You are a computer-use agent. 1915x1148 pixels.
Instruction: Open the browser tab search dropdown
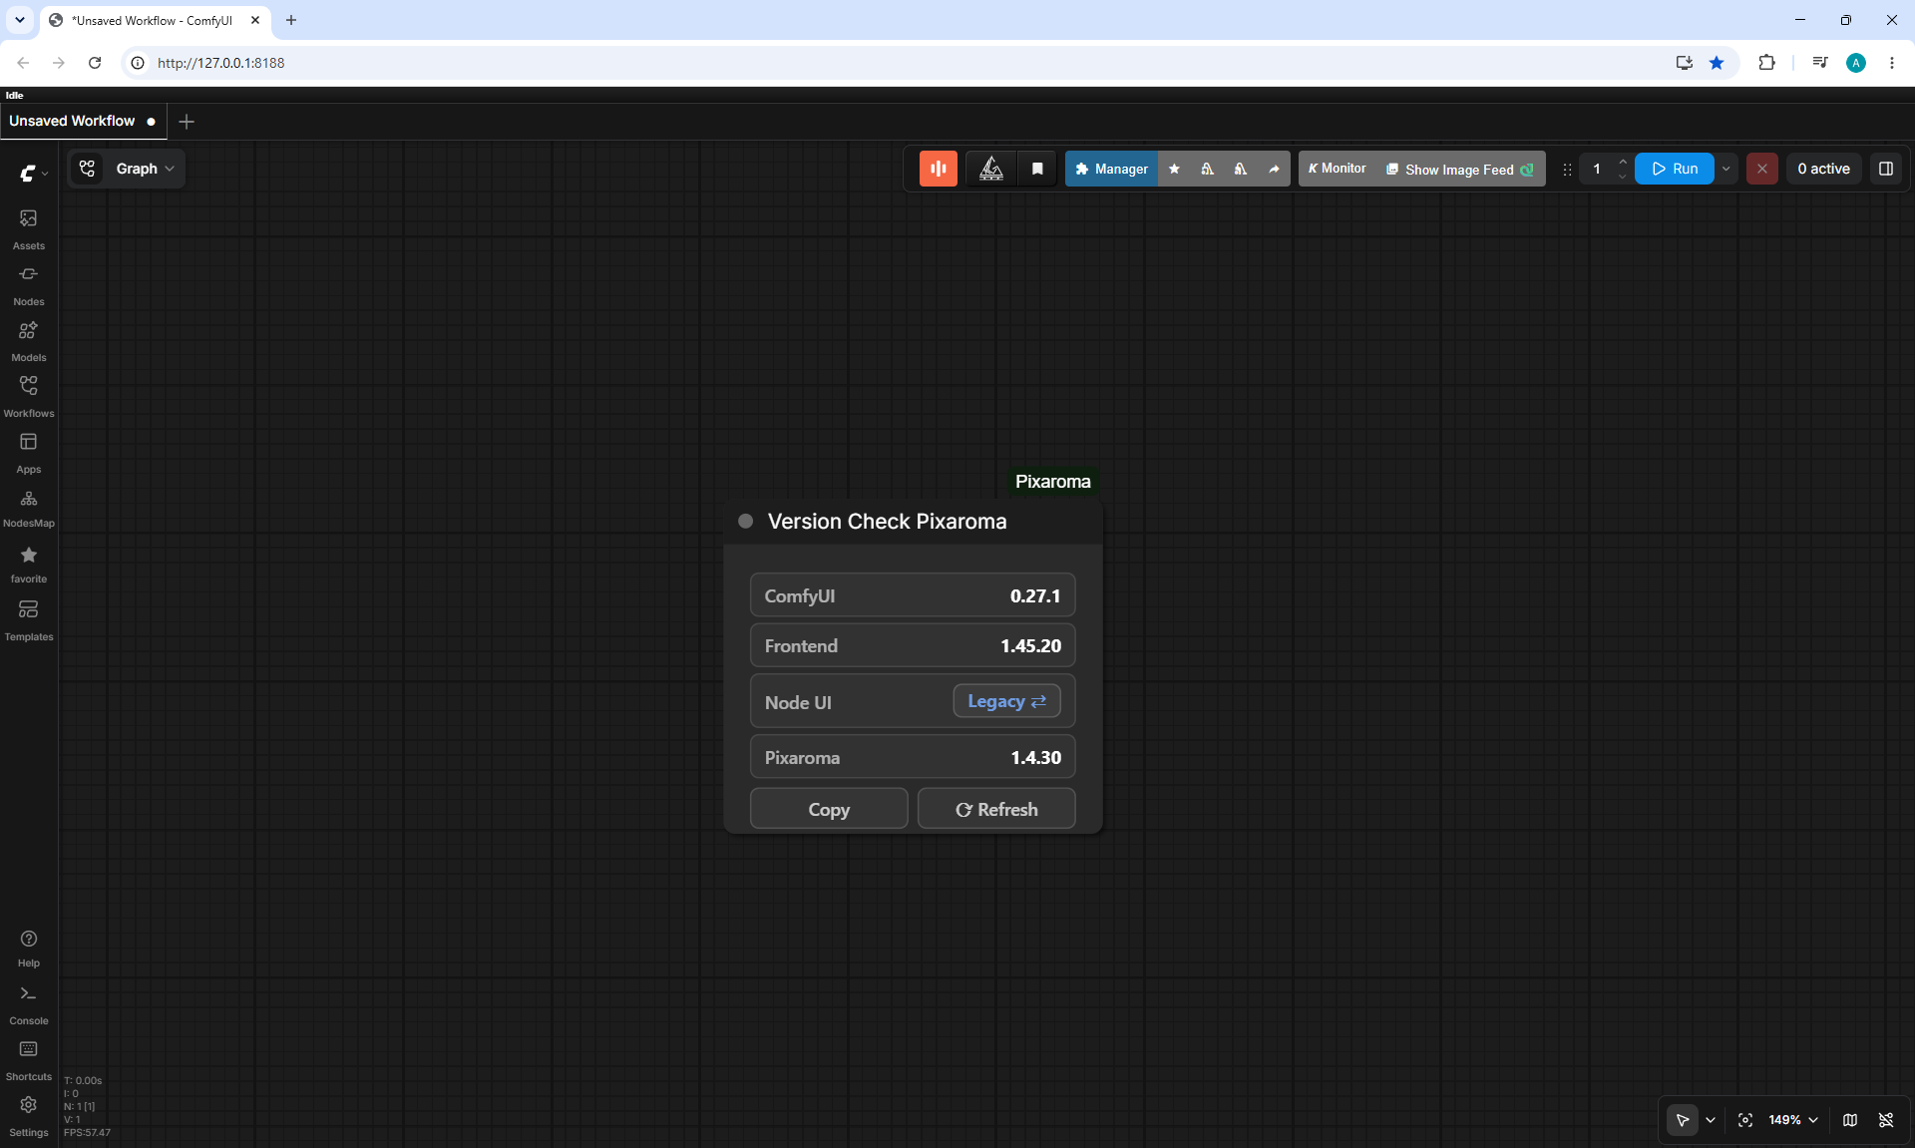(20, 20)
